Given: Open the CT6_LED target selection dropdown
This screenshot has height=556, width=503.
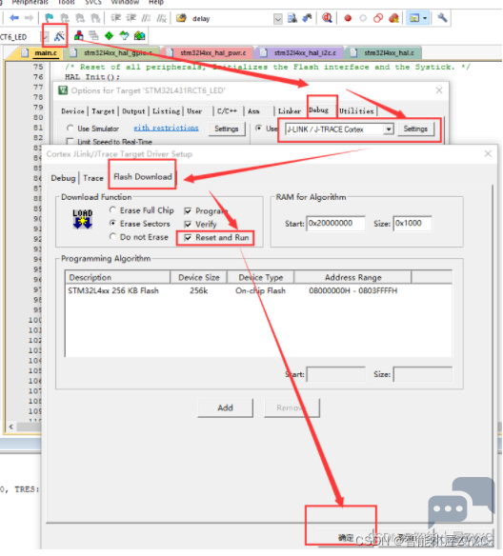Looking at the screenshot, I should pos(45,36).
